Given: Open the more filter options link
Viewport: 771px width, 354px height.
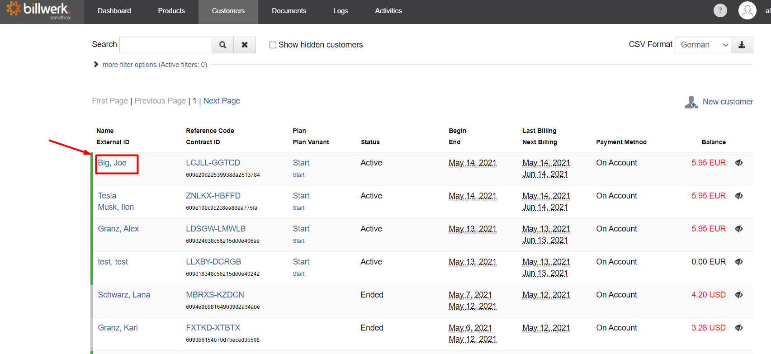Looking at the screenshot, I should coord(129,65).
